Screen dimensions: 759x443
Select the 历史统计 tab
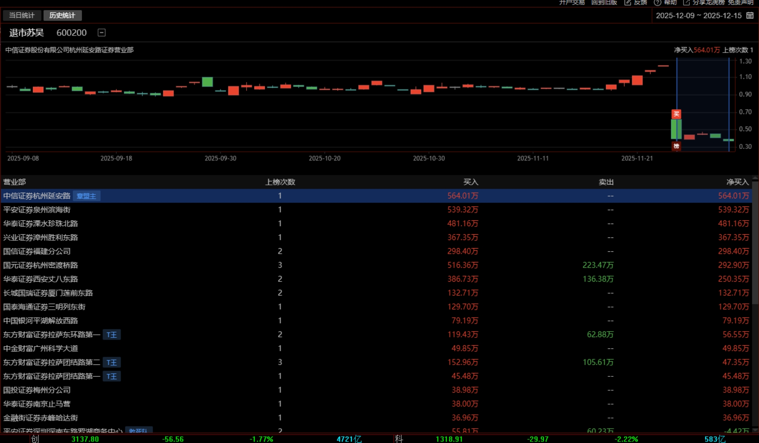coord(62,15)
